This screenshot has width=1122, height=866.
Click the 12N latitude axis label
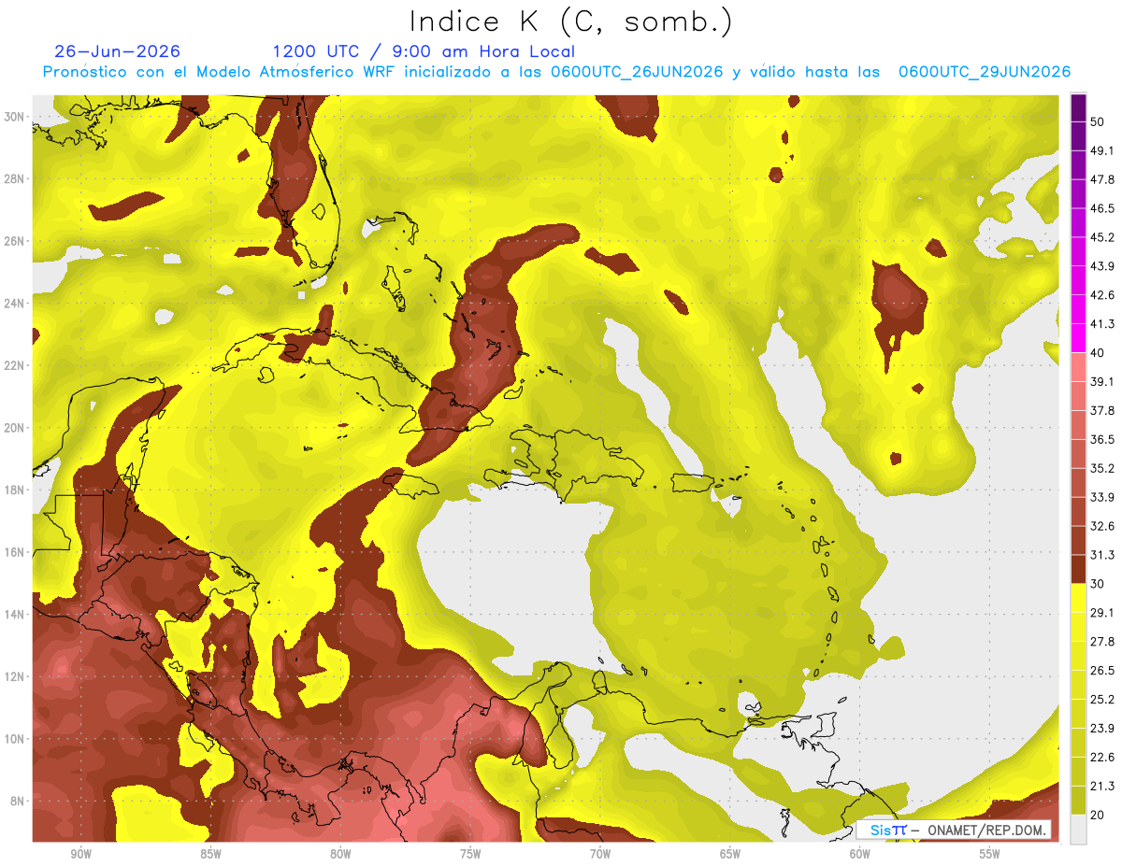pyautogui.click(x=15, y=676)
